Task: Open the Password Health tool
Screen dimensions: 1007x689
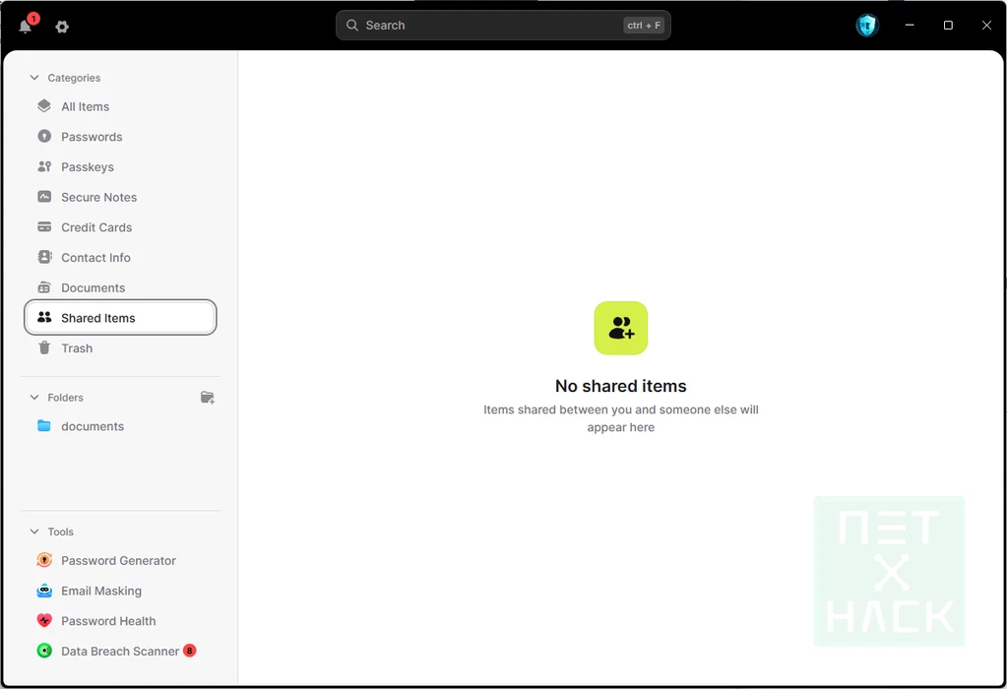Action: point(108,621)
